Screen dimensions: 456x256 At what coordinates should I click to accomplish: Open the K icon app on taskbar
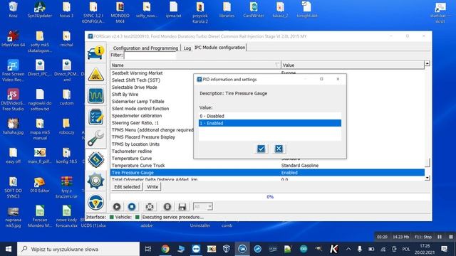[334, 249]
